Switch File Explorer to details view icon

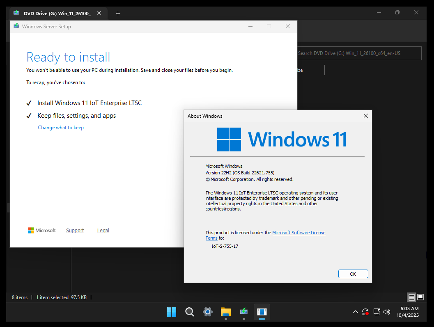click(411, 297)
